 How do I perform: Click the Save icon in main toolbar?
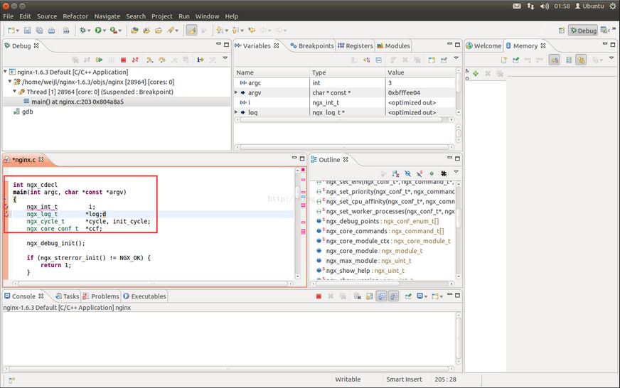click(x=27, y=30)
